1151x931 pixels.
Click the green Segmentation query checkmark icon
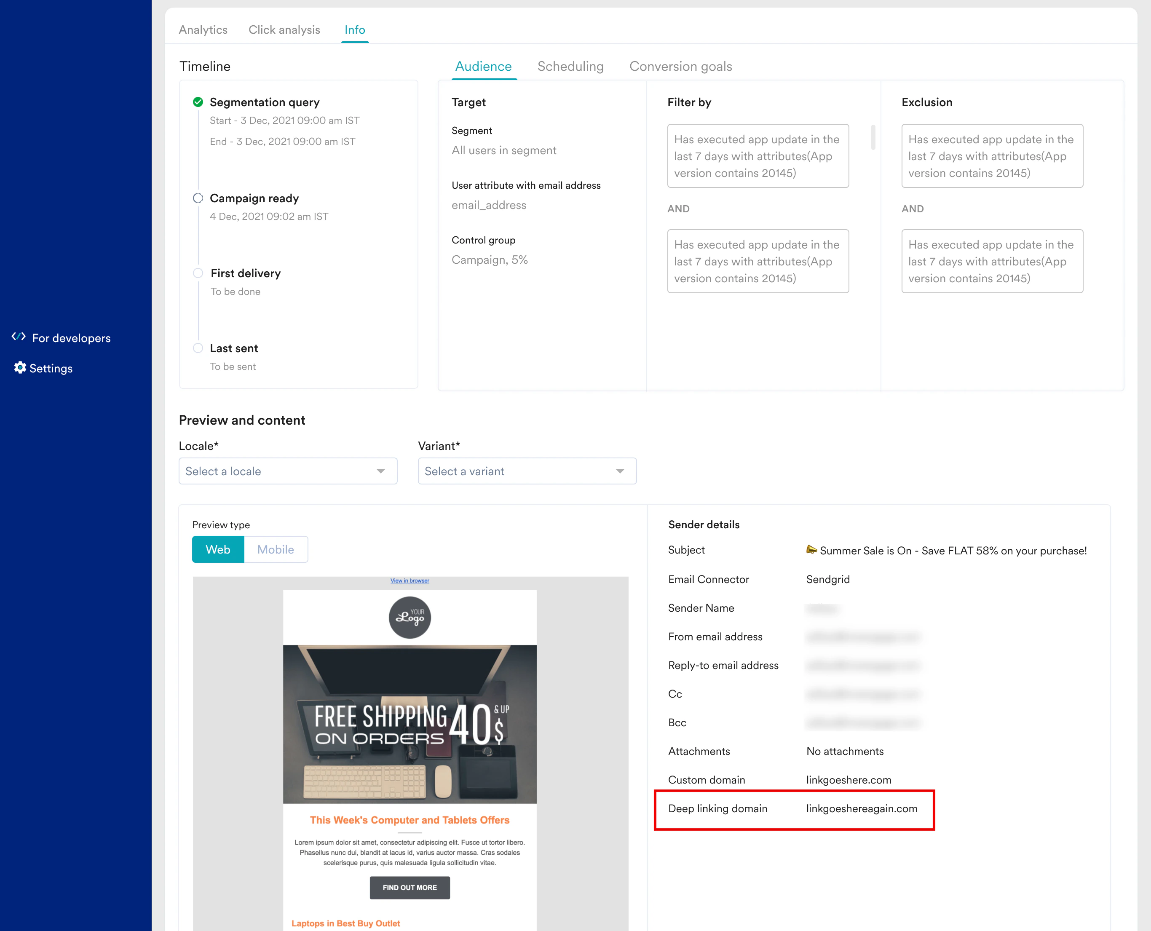pyautogui.click(x=198, y=102)
